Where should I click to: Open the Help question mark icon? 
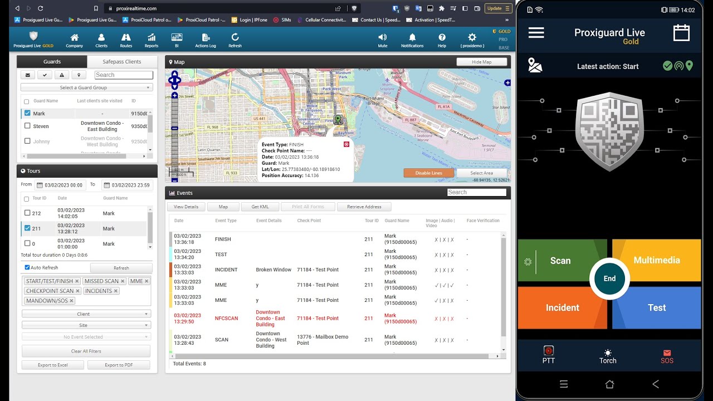pyautogui.click(x=442, y=37)
